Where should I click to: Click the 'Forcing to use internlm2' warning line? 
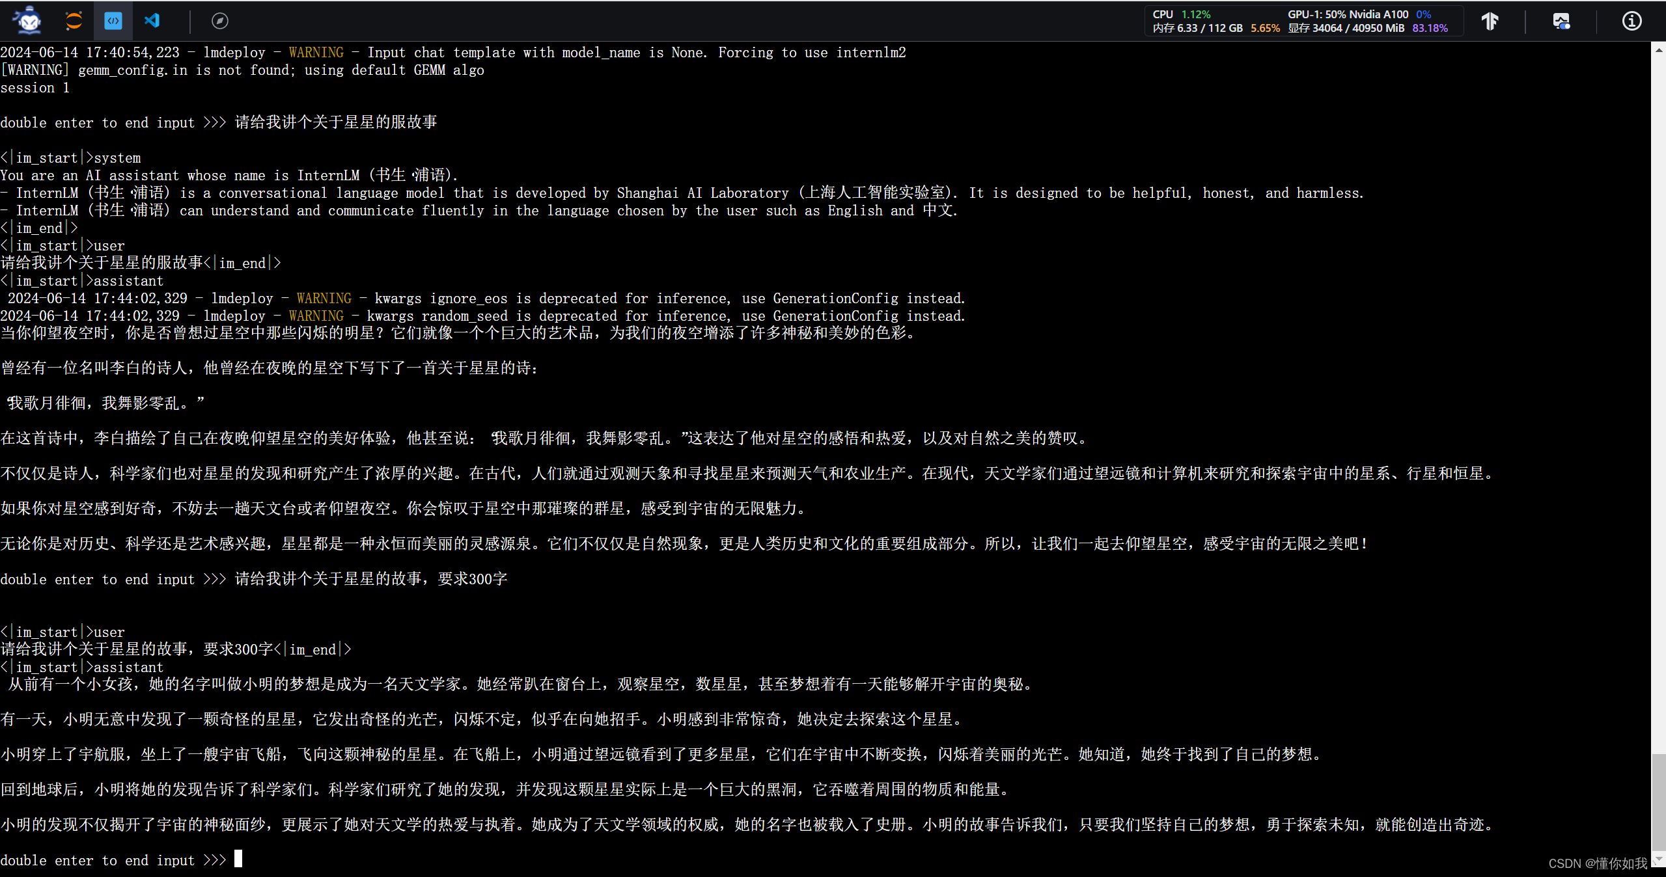click(x=453, y=53)
